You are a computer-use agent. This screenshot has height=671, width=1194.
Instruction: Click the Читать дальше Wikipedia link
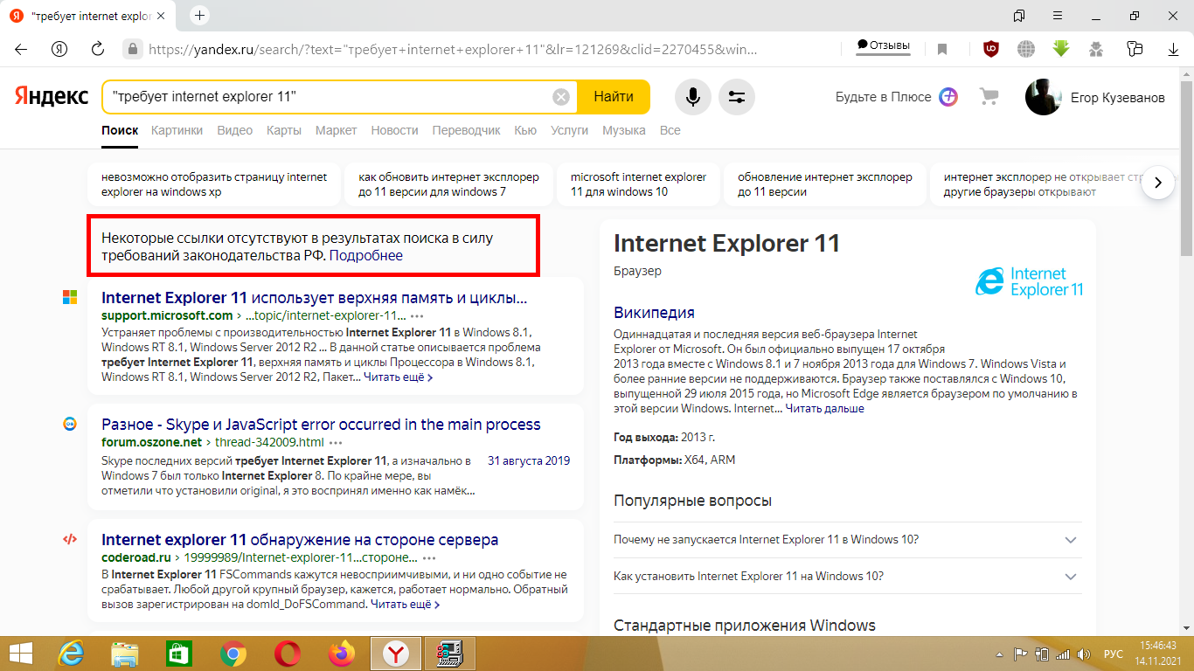[824, 408]
